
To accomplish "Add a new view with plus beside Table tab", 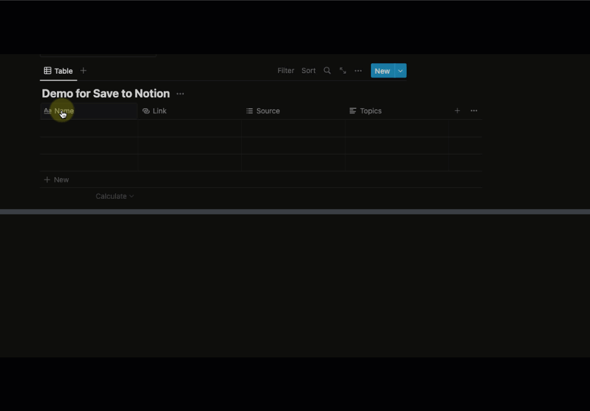I will point(84,71).
